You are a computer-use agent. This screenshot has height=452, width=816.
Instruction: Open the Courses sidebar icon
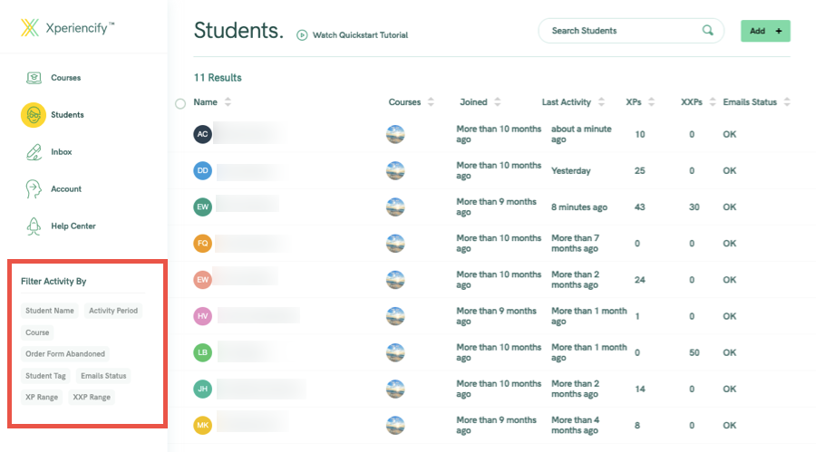coord(34,78)
